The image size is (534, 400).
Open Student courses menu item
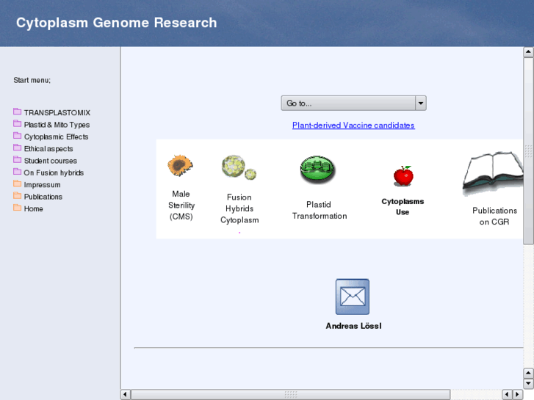click(x=50, y=161)
